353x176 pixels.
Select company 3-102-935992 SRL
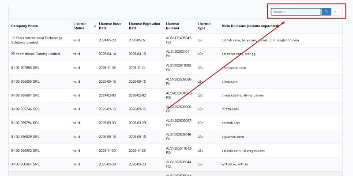[25, 150]
